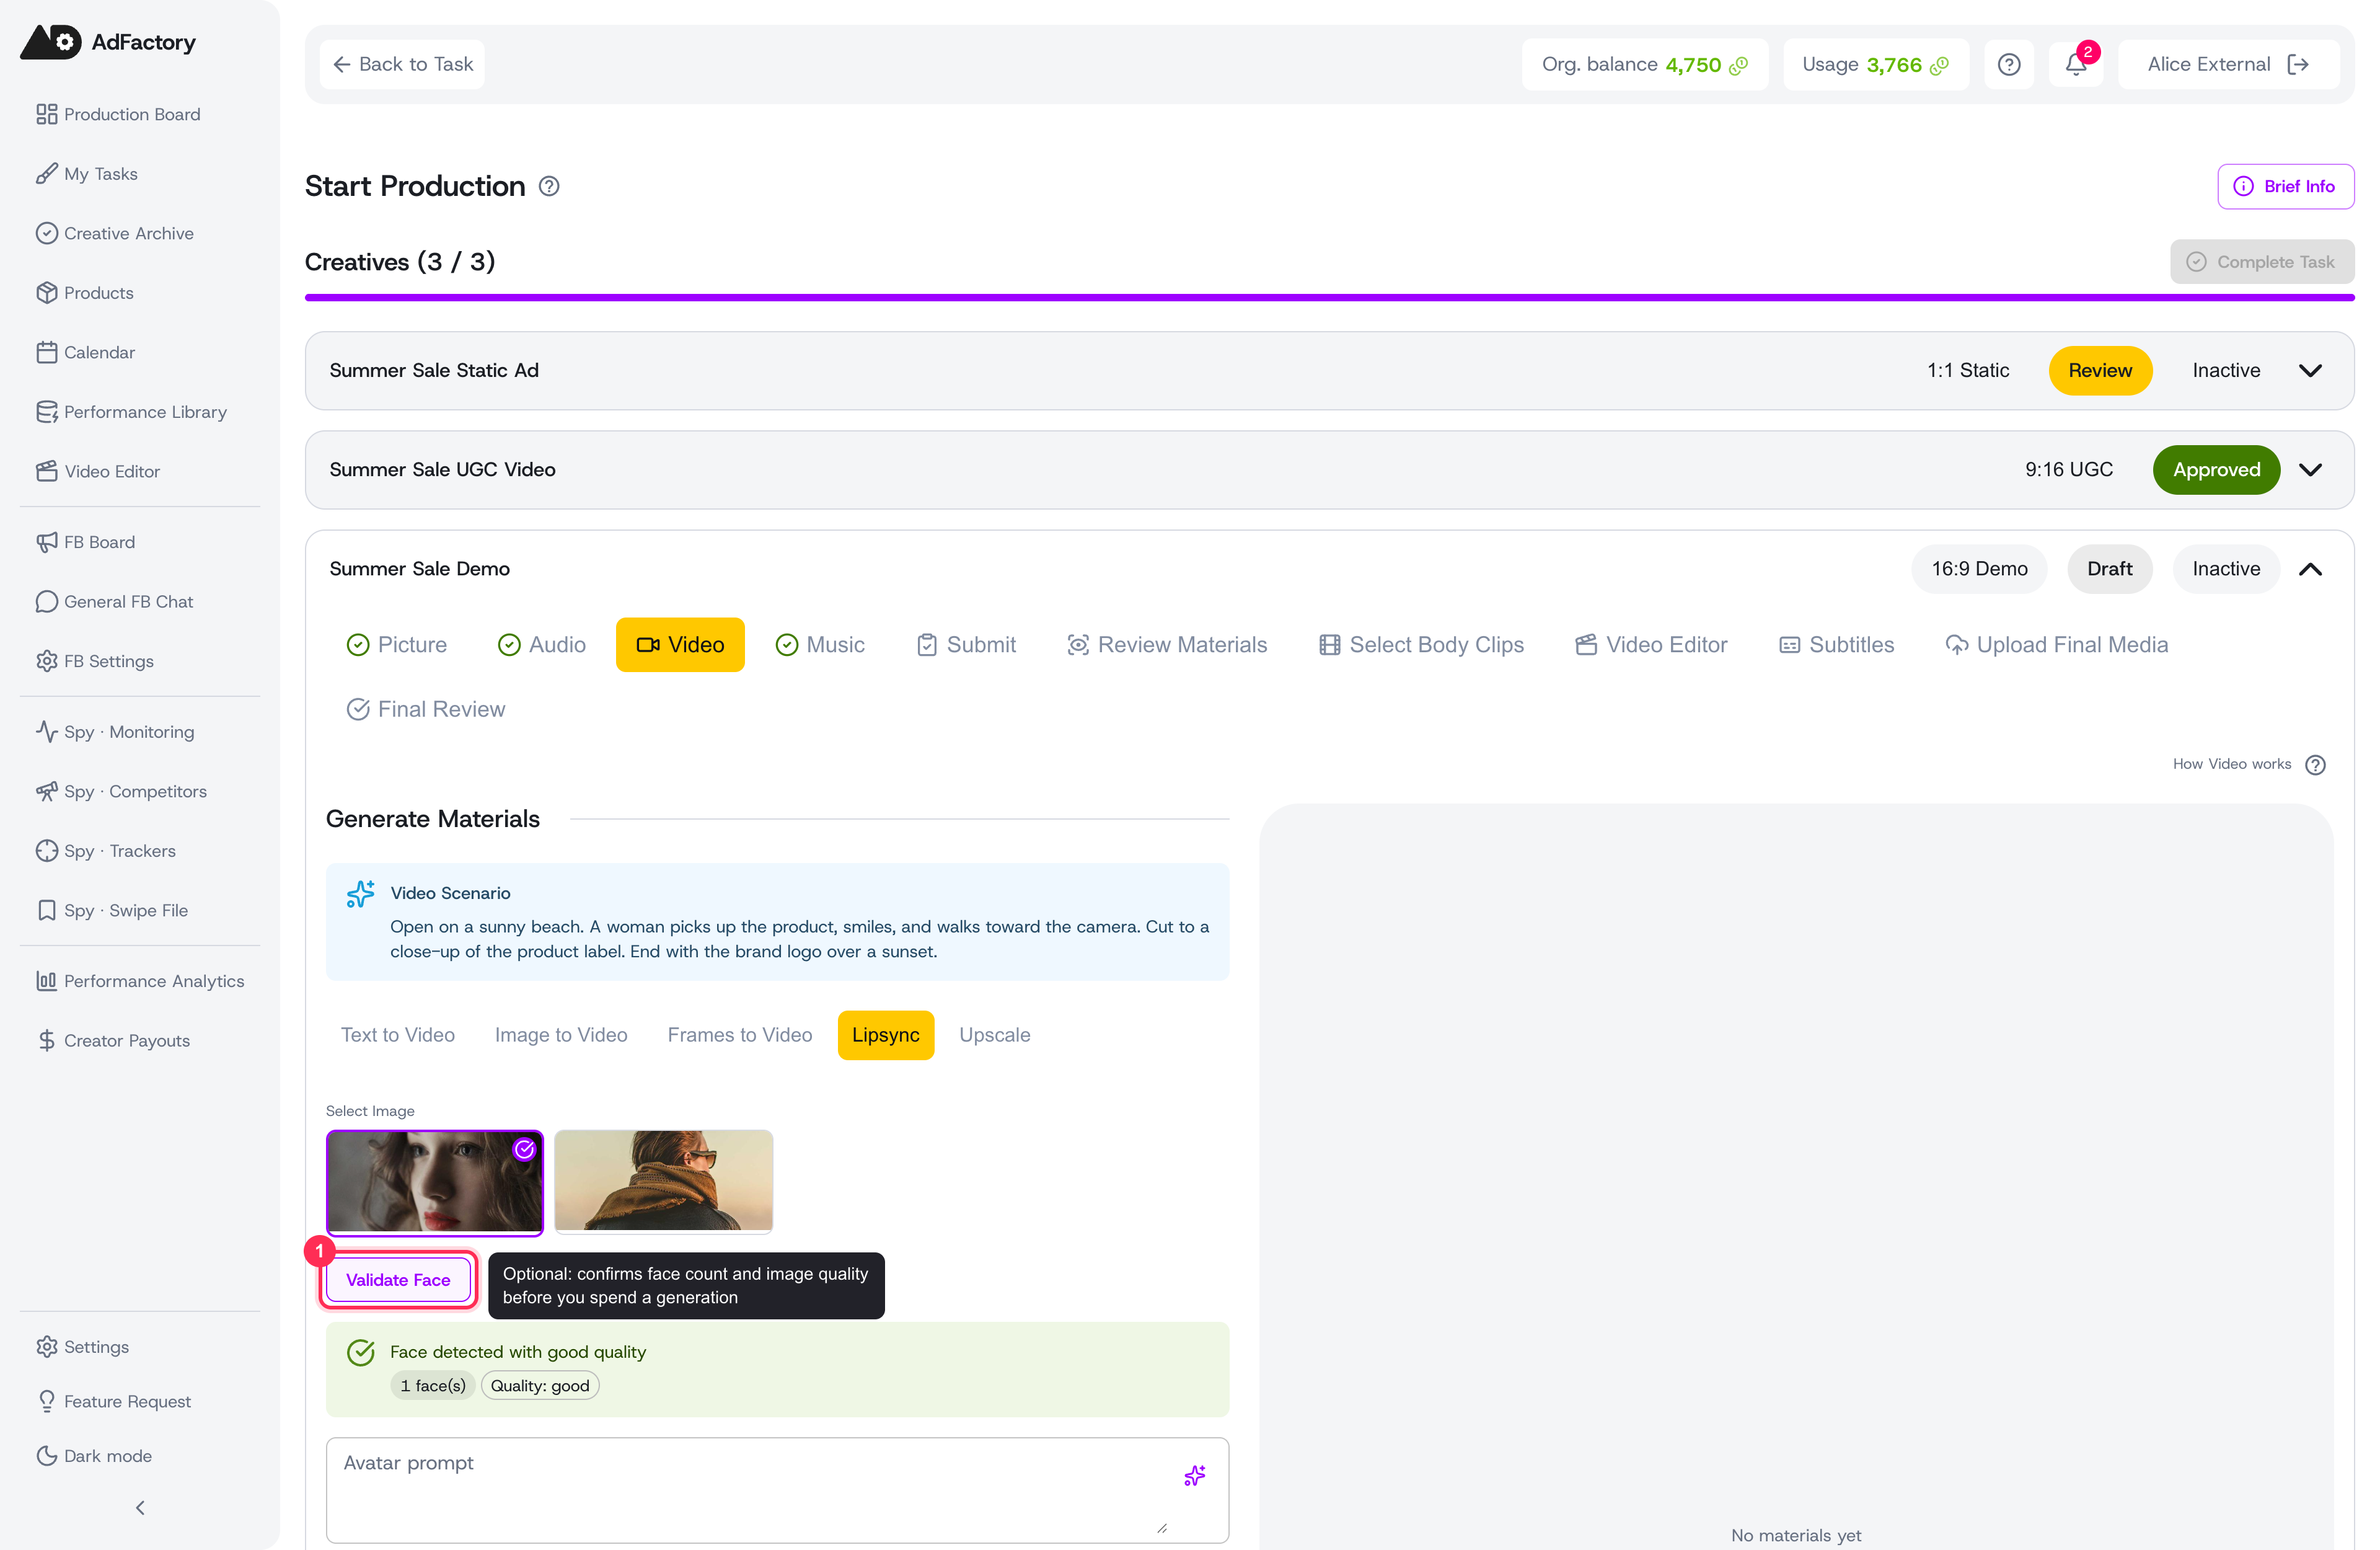Image resolution: width=2380 pixels, height=1550 pixels.
Task: Click the Validate Face button
Action: pos(398,1280)
